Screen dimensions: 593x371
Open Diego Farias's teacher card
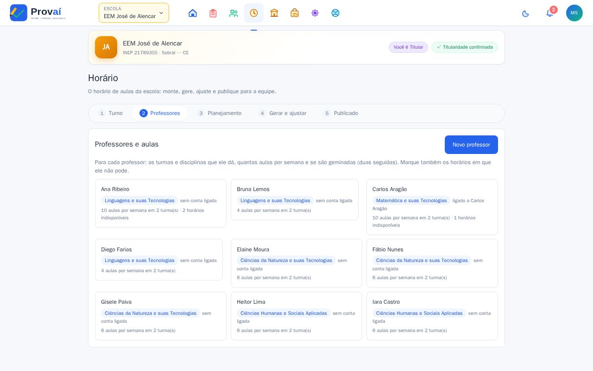tap(159, 260)
